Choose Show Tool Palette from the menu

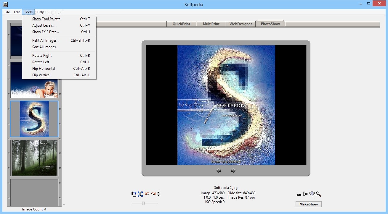(59, 19)
